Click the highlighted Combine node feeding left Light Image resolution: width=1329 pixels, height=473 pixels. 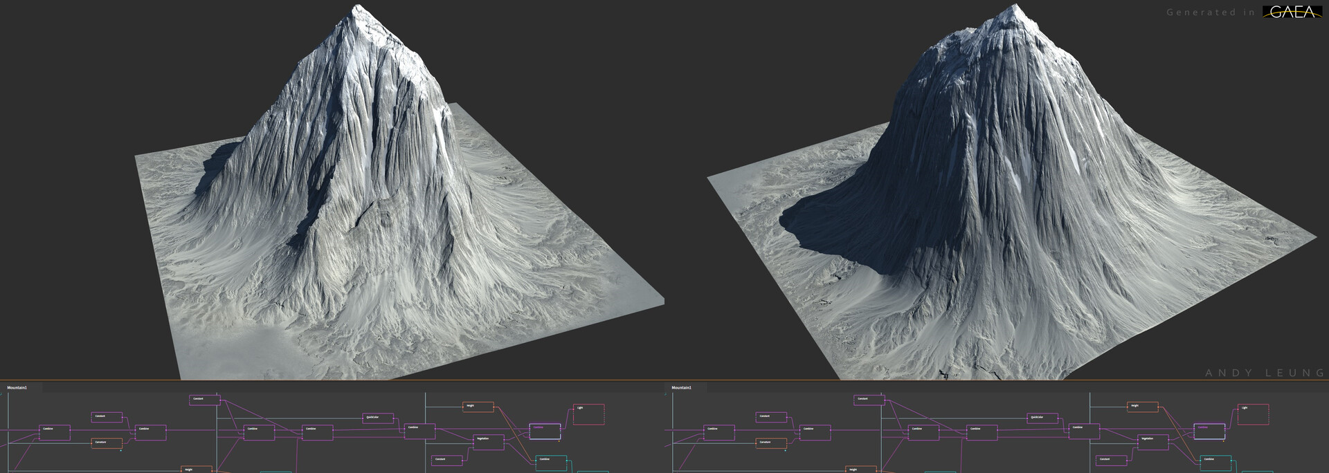coord(545,431)
